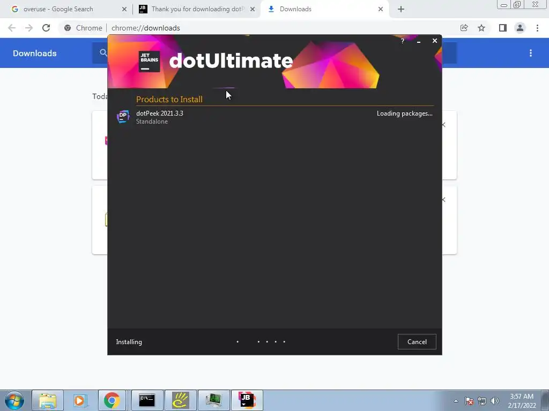
Task: Click the Chrome site info chip
Action: click(83, 28)
